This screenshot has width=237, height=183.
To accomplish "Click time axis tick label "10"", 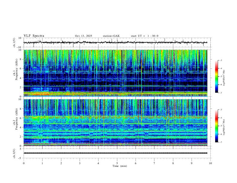I will coord(210,163).
